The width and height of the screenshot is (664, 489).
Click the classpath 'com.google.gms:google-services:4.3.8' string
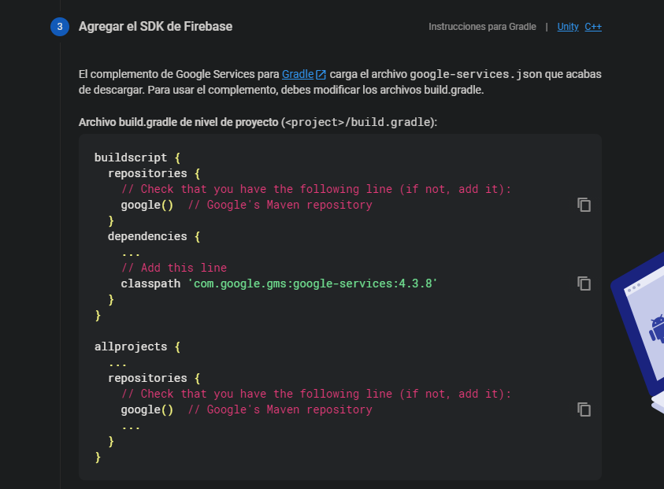point(313,283)
